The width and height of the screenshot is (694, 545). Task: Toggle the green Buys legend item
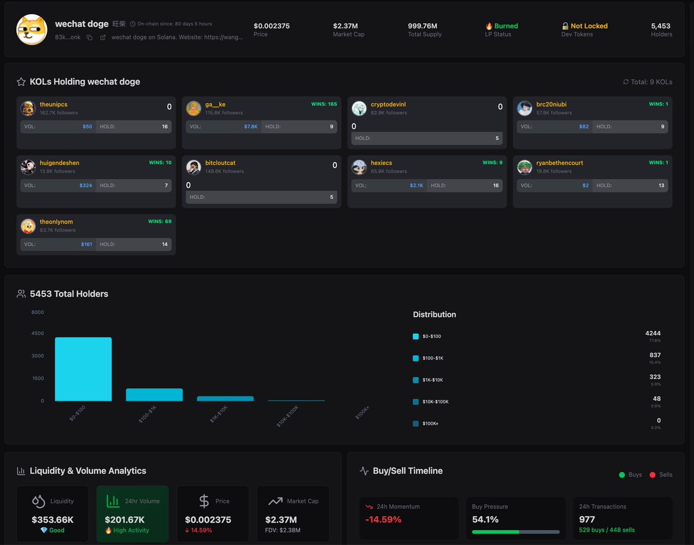[630, 474]
